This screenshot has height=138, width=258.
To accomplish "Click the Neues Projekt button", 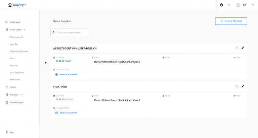I will pyautogui.click(x=231, y=21).
